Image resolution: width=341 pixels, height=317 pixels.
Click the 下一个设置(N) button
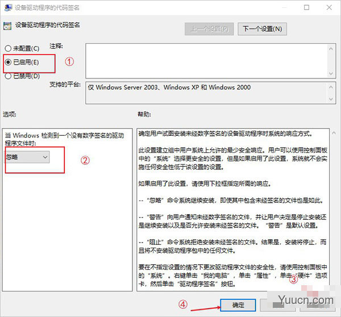coord(262,29)
